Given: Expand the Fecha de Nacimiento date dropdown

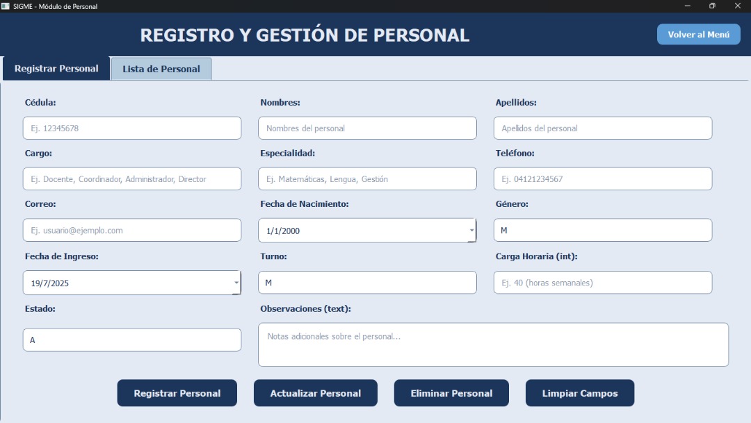Looking at the screenshot, I should pos(471,231).
